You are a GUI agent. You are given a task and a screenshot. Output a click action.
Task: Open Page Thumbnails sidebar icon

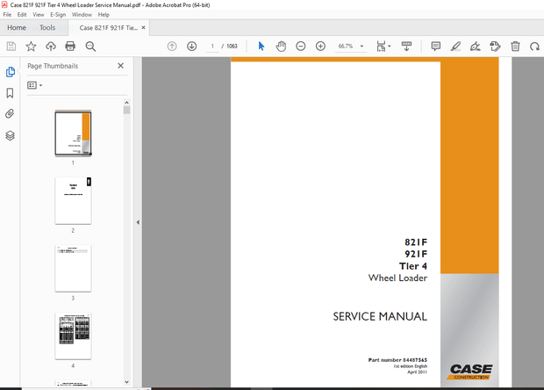tap(10, 72)
